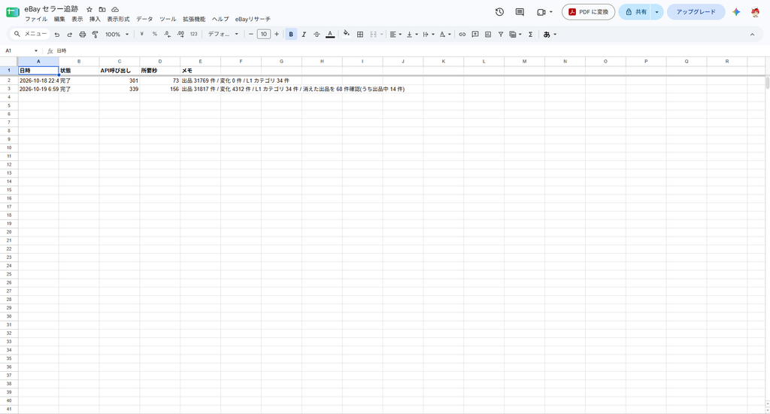Click the PDF に変換 button
The width and height of the screenshot is (770, 414).
click(x=588, y=12)
